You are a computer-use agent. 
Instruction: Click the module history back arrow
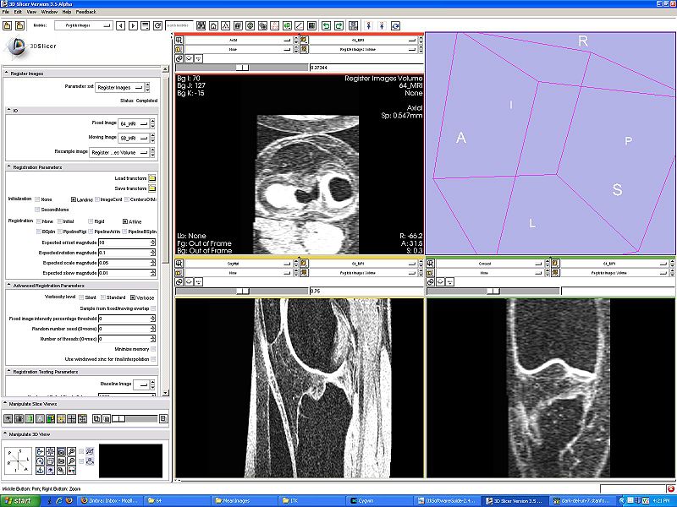[x=121, y=26]
